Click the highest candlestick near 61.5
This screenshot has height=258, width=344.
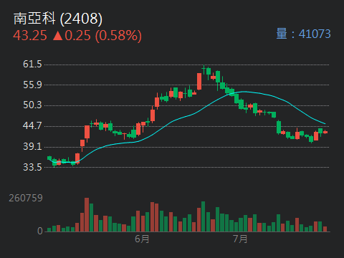coord(204,70)
